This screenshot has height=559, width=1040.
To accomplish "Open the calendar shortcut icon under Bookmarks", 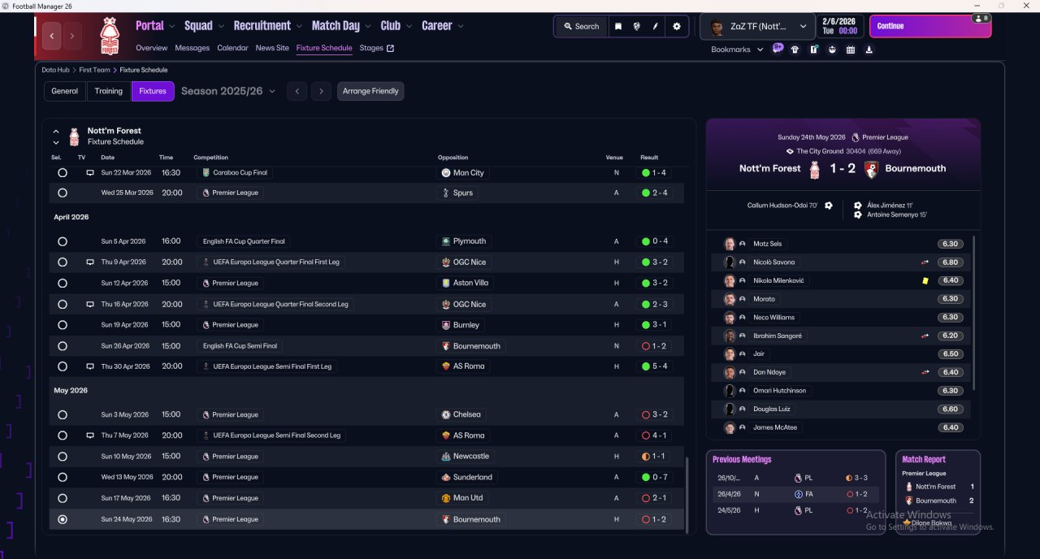I will [850, 50].
